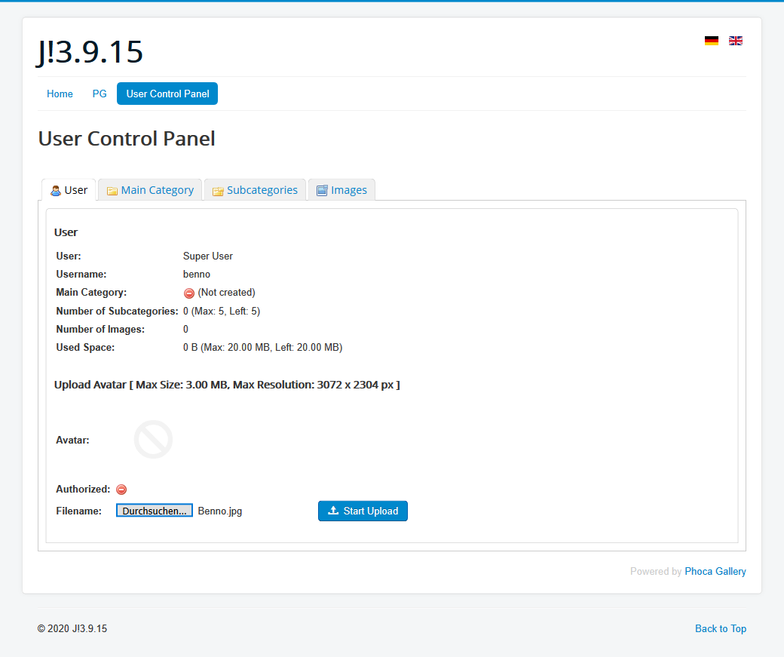Switch site language to English flag
This screenshot has height=657, width=784.
tap(735, 41)
